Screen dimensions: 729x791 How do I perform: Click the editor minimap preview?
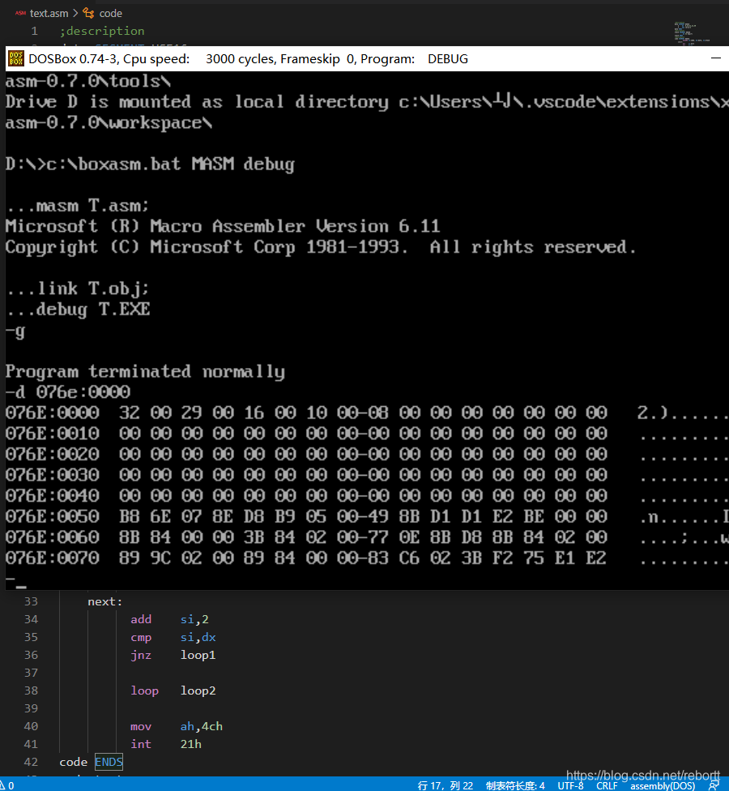point(691,33)
